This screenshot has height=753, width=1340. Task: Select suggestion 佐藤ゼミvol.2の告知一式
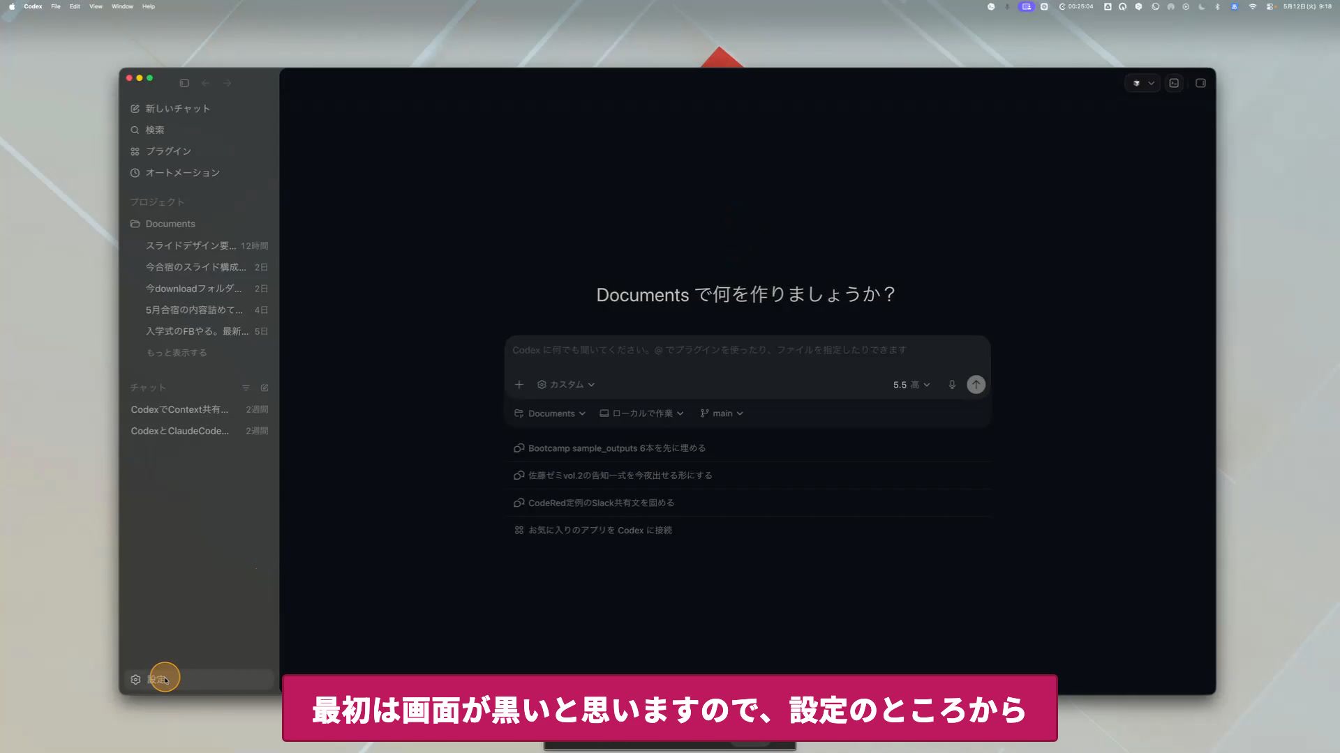click(747, 476)
